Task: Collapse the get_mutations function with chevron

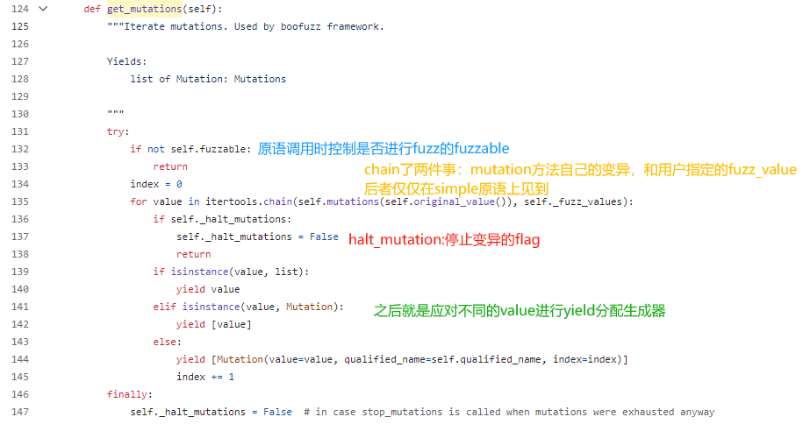Action: click(x=42, y=9)
